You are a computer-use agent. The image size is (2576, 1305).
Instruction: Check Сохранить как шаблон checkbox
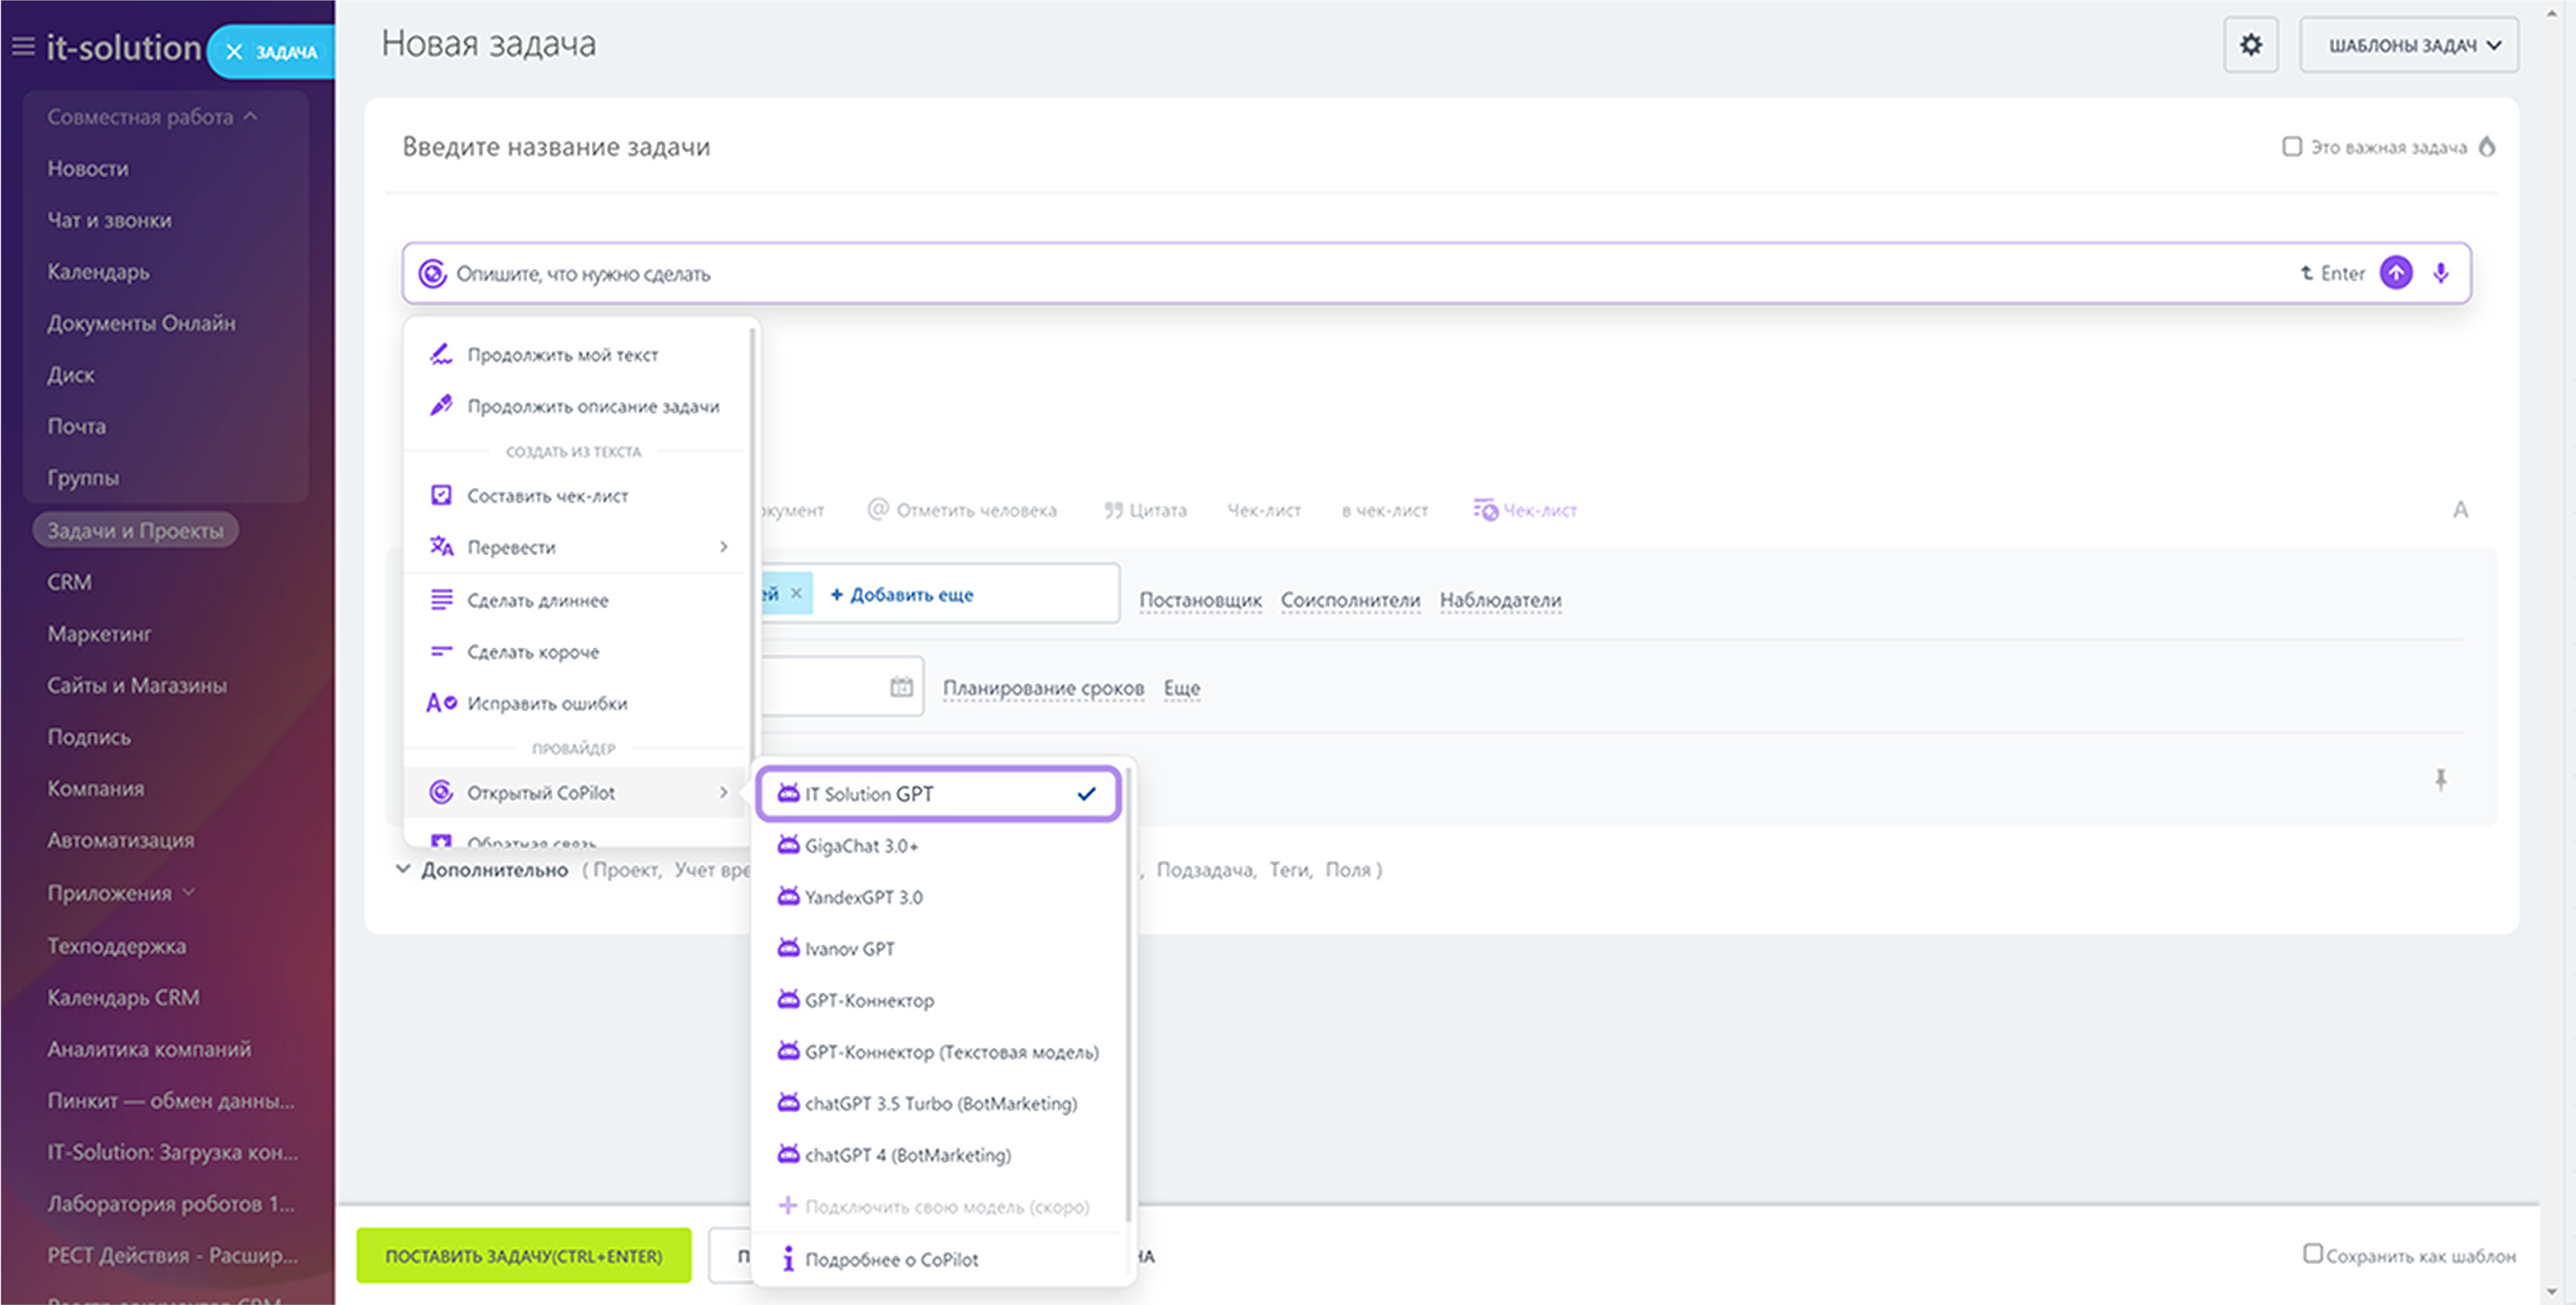click(2312, 1253)
